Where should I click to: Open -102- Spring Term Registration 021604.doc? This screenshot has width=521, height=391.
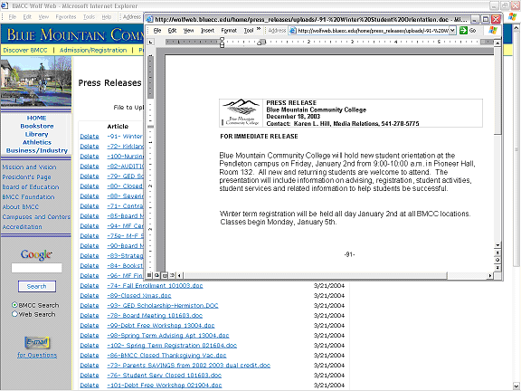coord(172,346)
